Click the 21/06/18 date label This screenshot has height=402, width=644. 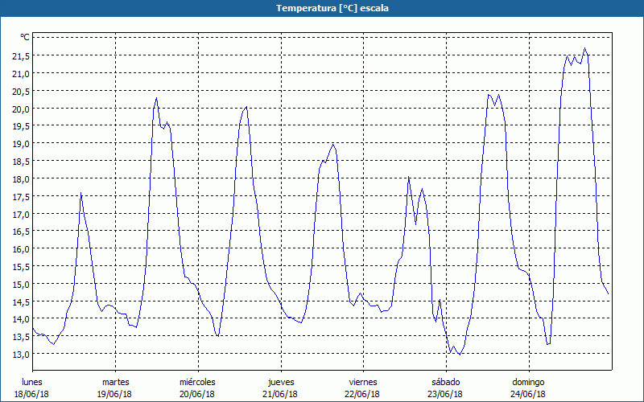tap(280, 394)
